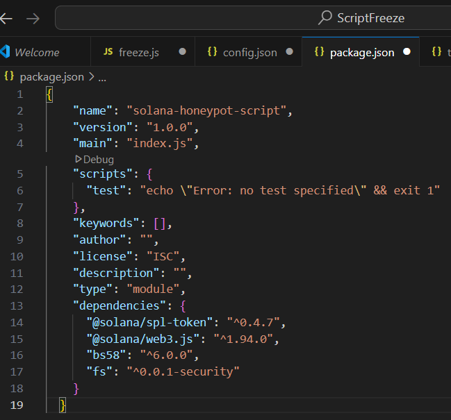Click the "bs58" dependency key
This screenshot has height=420, width=451.
click(106, 355)
